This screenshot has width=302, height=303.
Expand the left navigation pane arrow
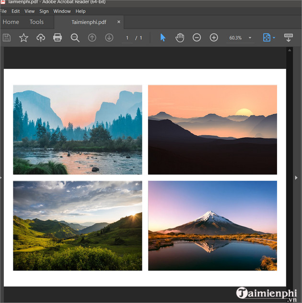point(1,178)
